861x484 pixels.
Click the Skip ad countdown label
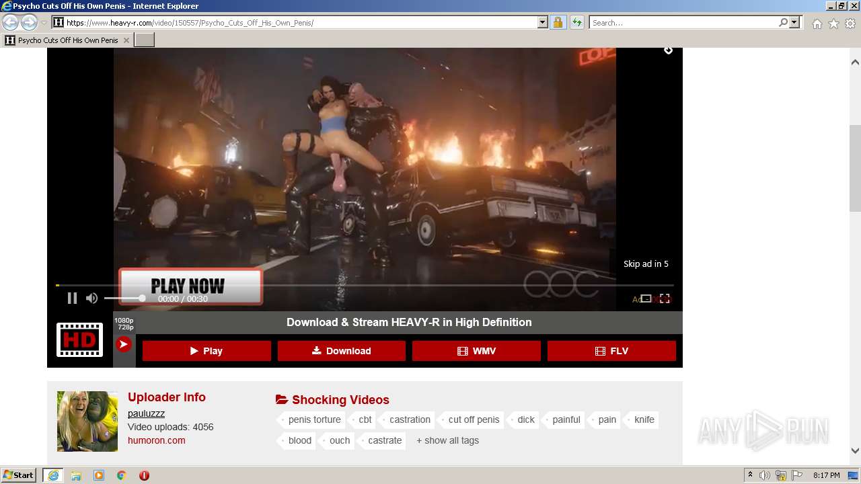(x=646, y=264)
